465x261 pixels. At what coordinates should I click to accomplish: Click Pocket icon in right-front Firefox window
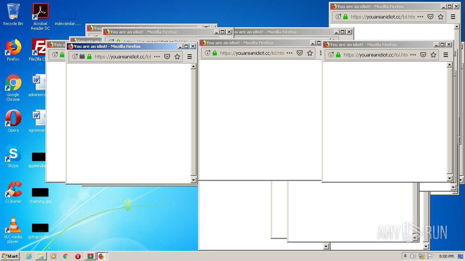tap(423, 55)
